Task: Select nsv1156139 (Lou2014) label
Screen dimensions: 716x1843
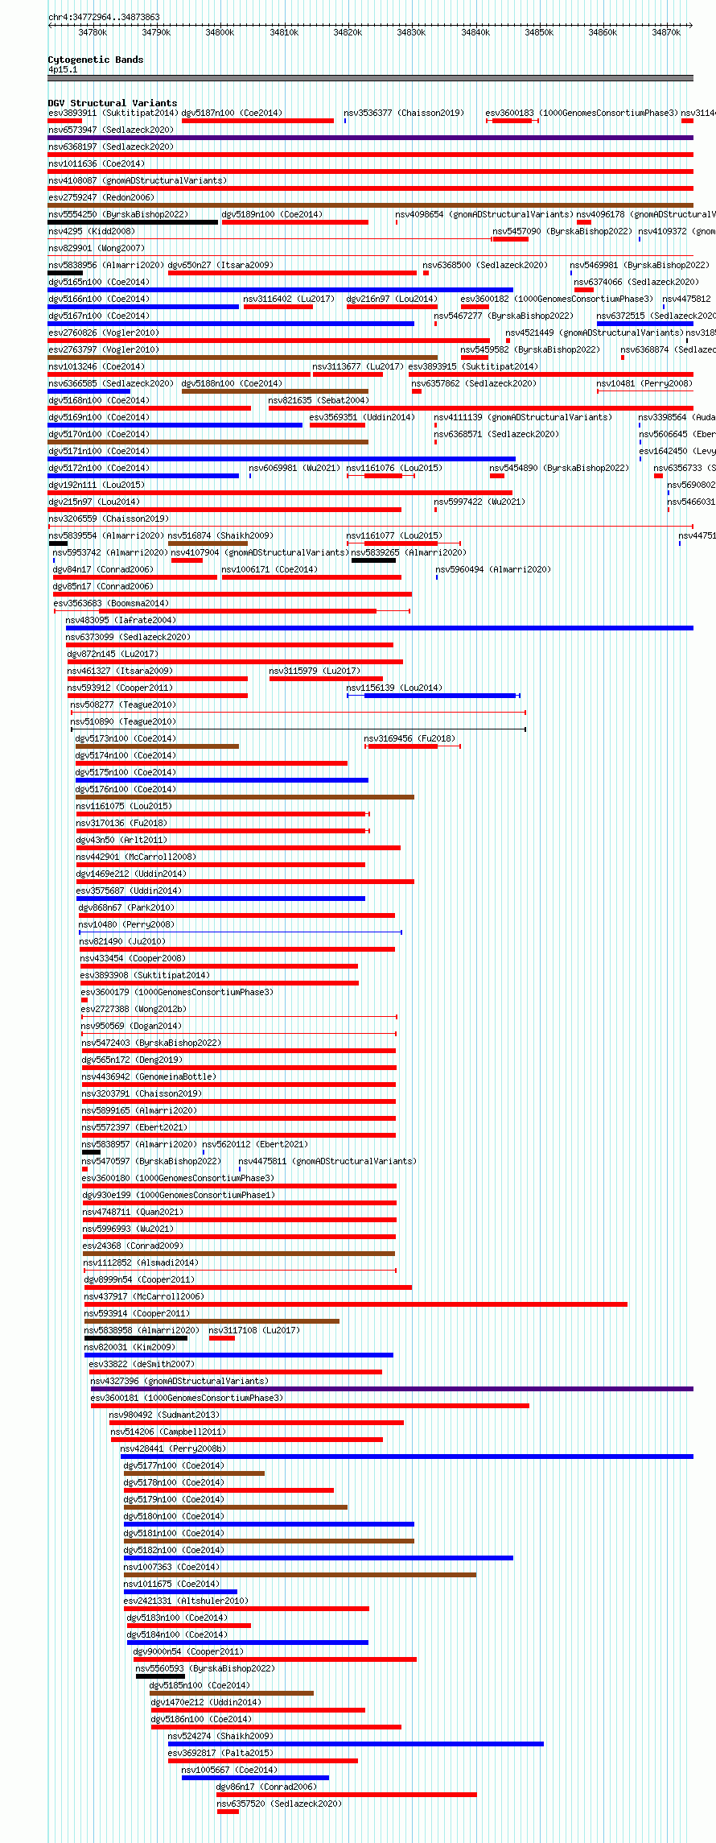Action: coord(394,688)
